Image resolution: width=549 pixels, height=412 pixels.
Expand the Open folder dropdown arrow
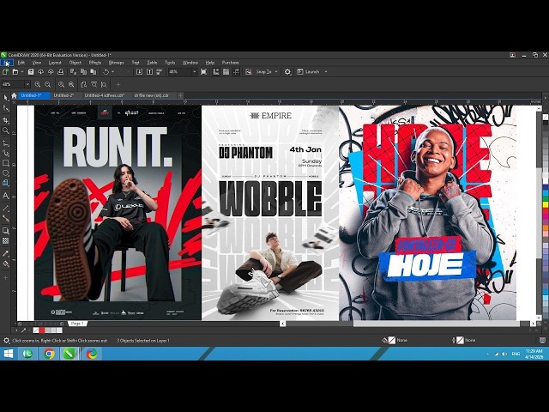[21, 72]
